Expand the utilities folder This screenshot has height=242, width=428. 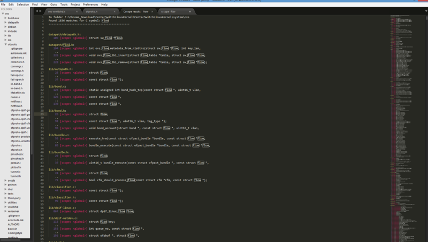tap(5, 202)
